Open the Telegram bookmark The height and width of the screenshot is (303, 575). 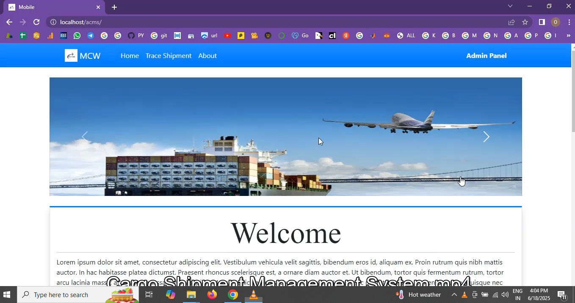click(91, 36)
